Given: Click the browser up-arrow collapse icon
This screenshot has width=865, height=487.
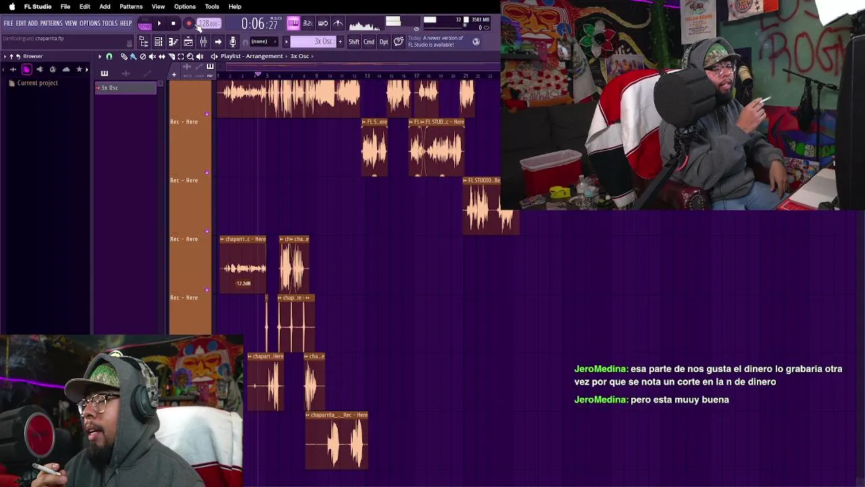Looking at the screenshot, I should tap(11, 56).
